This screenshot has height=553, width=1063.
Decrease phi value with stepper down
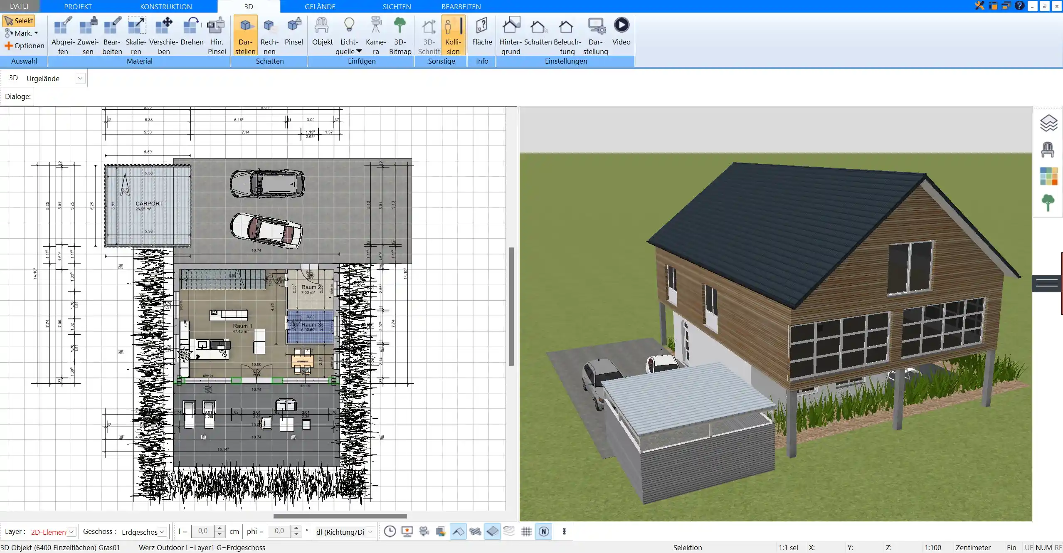[296, 534]
